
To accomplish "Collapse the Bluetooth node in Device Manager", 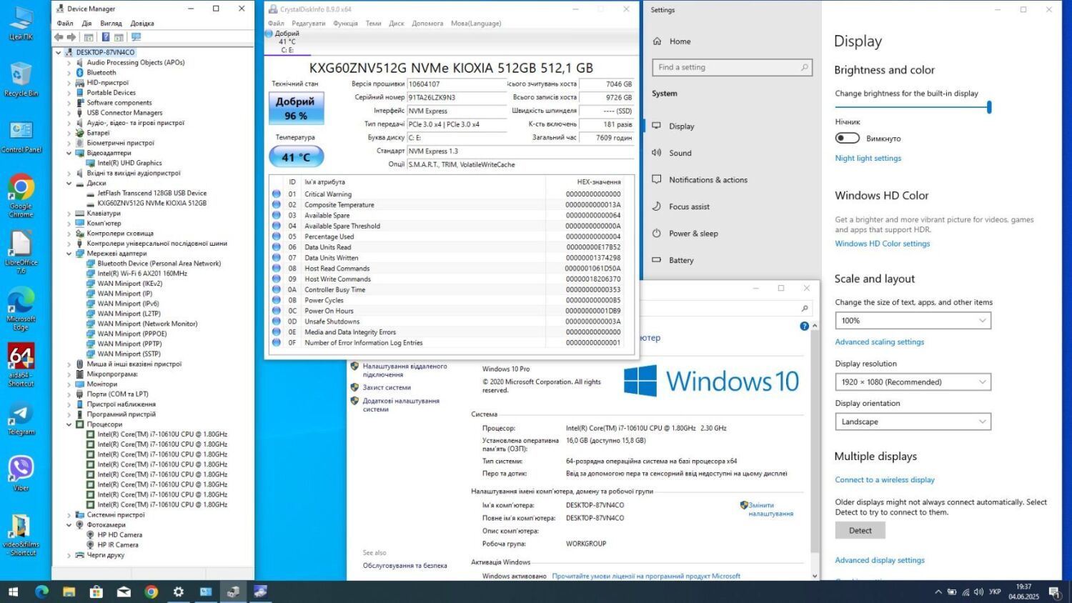I will pyautogui.click(x=69, y=73).
